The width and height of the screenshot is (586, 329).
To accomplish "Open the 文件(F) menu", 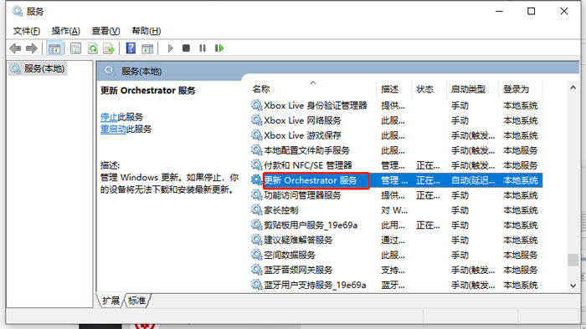I will point(27,31).
